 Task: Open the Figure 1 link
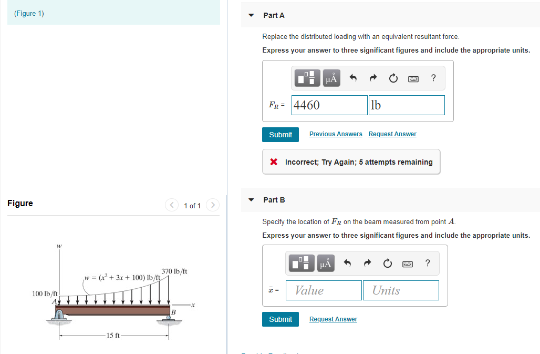click(29, 13)
